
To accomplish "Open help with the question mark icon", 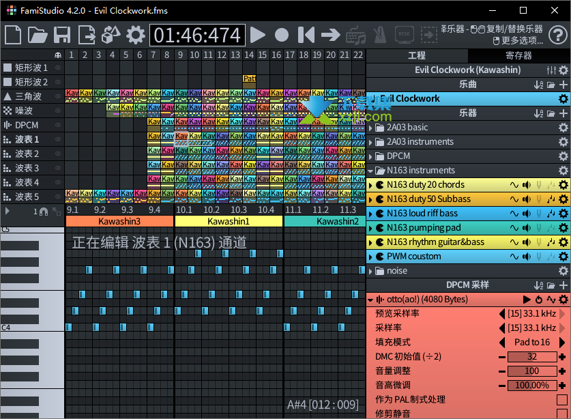I will tap(558, 35).
